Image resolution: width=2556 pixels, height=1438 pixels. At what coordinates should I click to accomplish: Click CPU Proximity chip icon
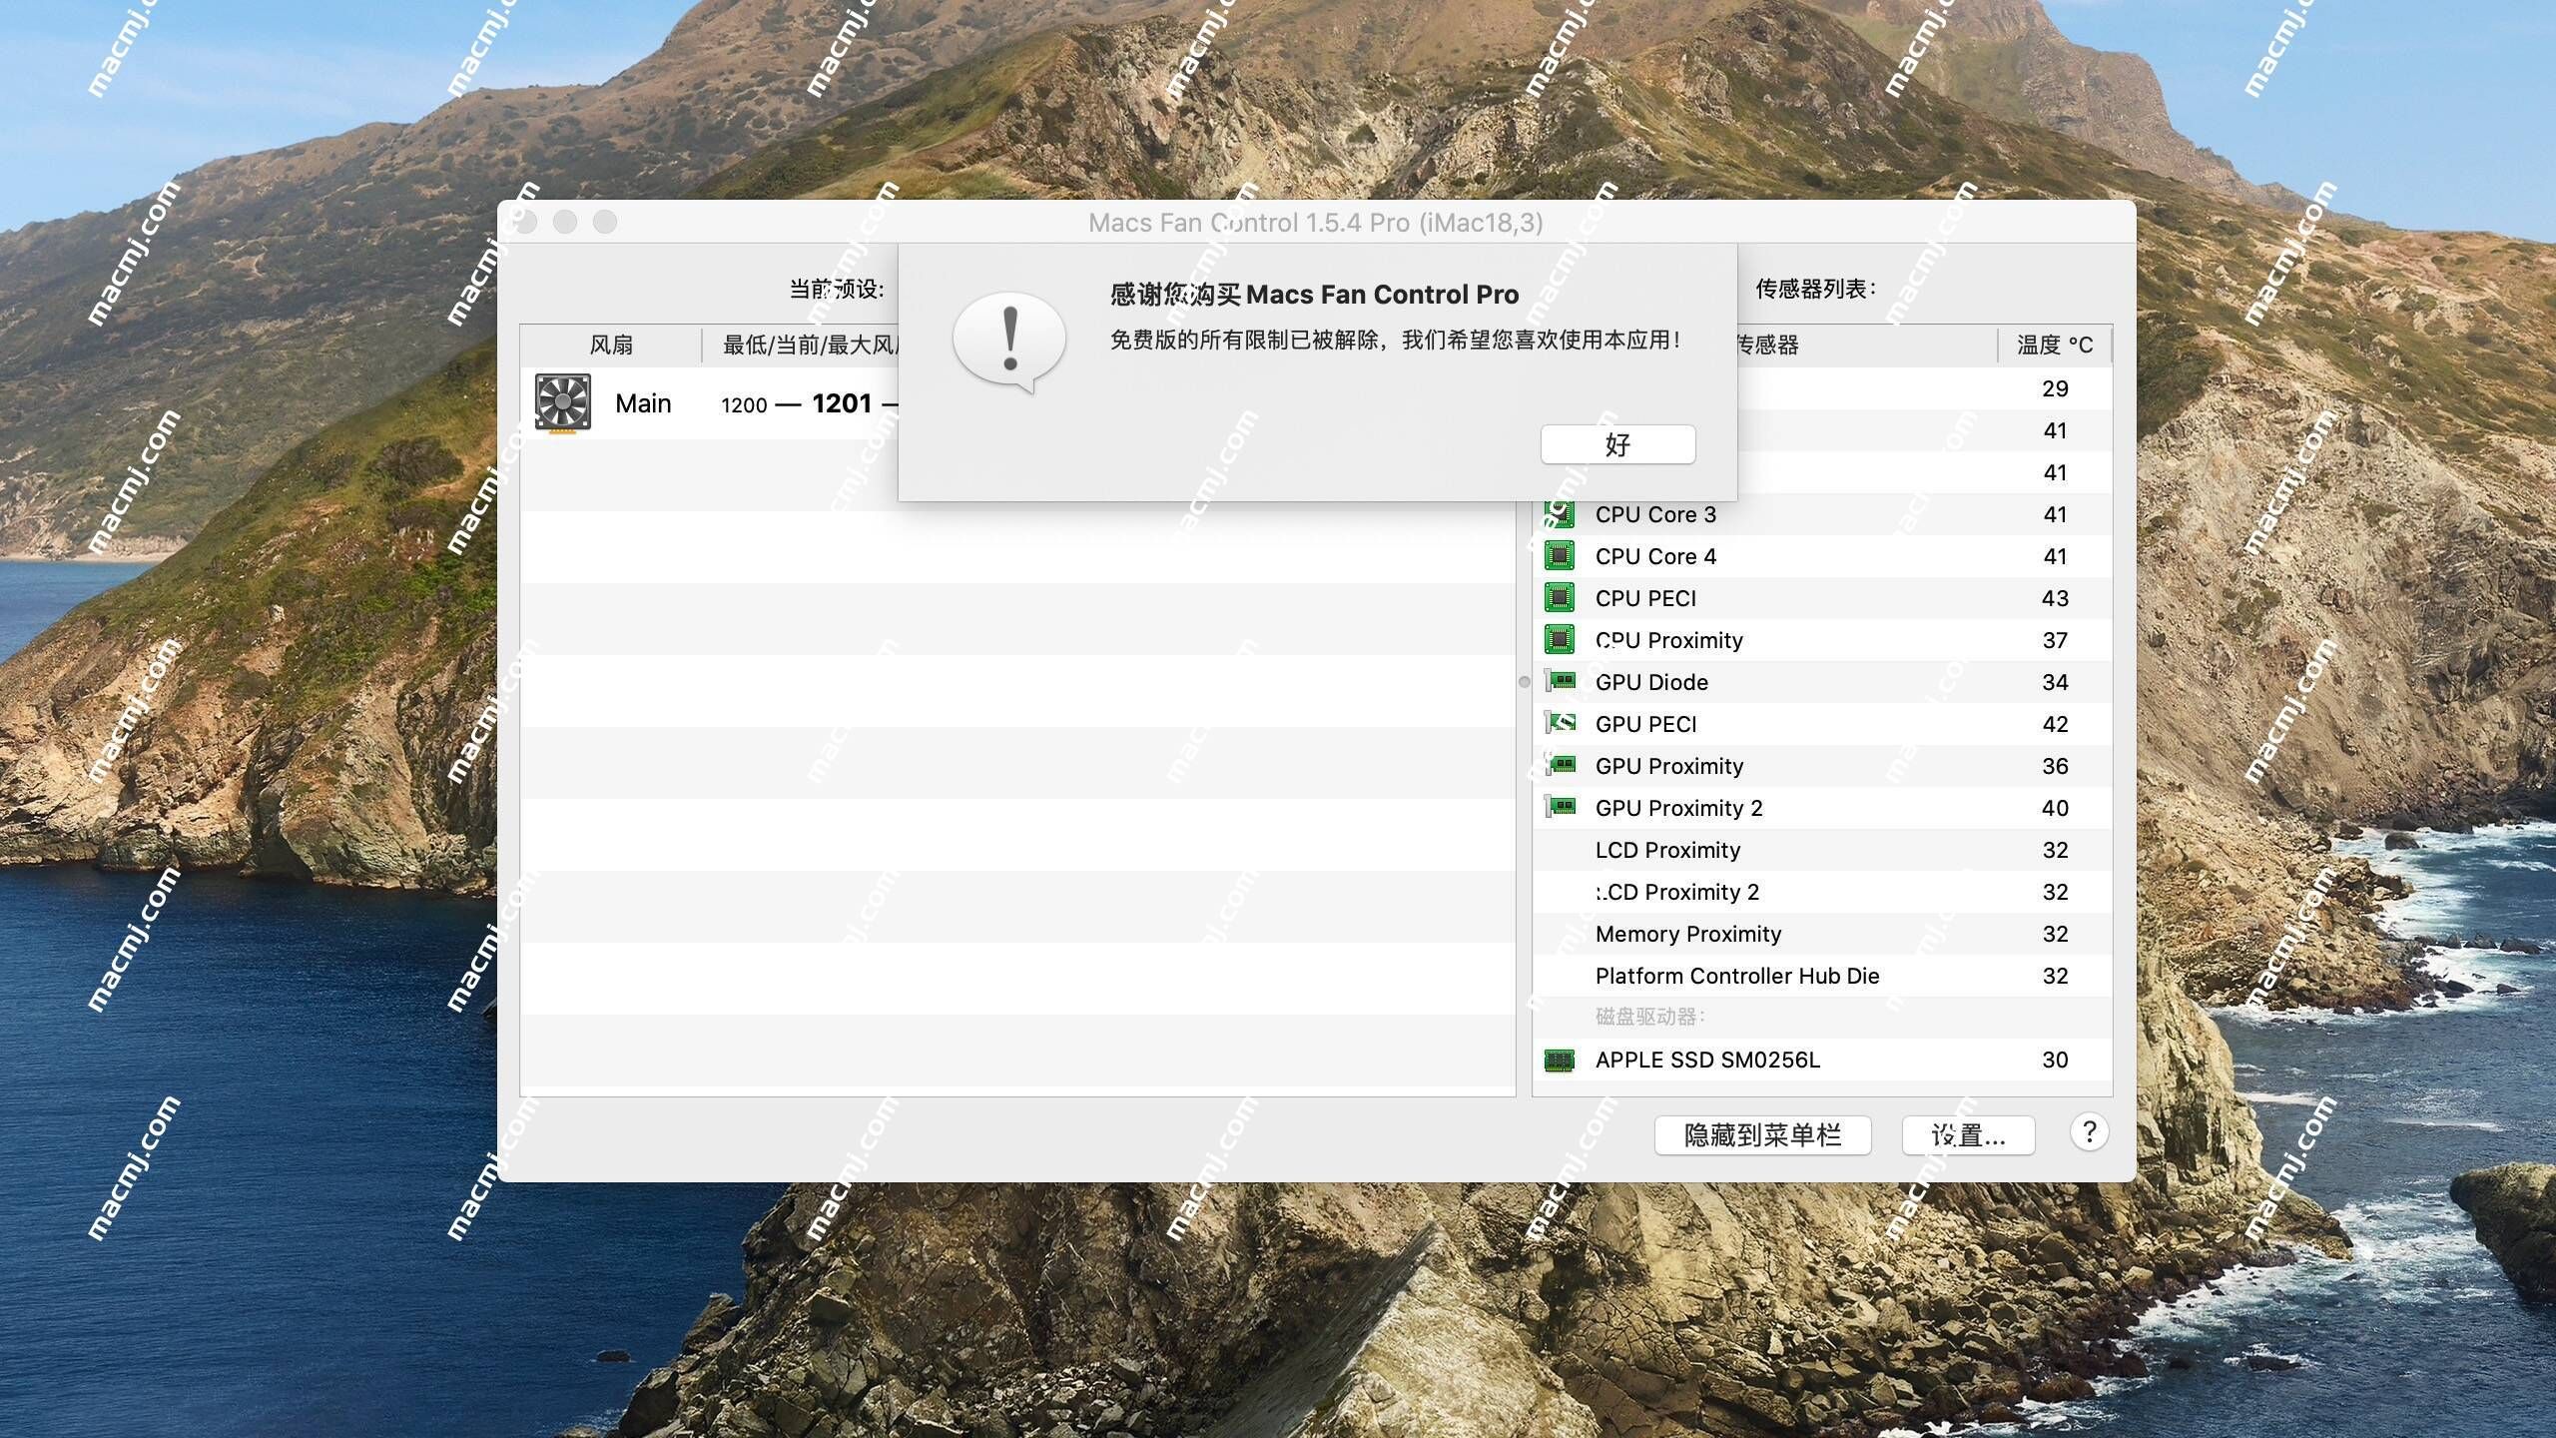[1560, 640]
